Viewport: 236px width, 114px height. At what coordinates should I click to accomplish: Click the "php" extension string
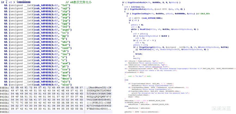(x=66, y=15)
